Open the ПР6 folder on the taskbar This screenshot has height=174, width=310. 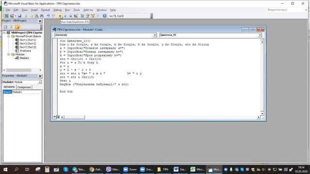pyautogui.click(x=163, y=169)
